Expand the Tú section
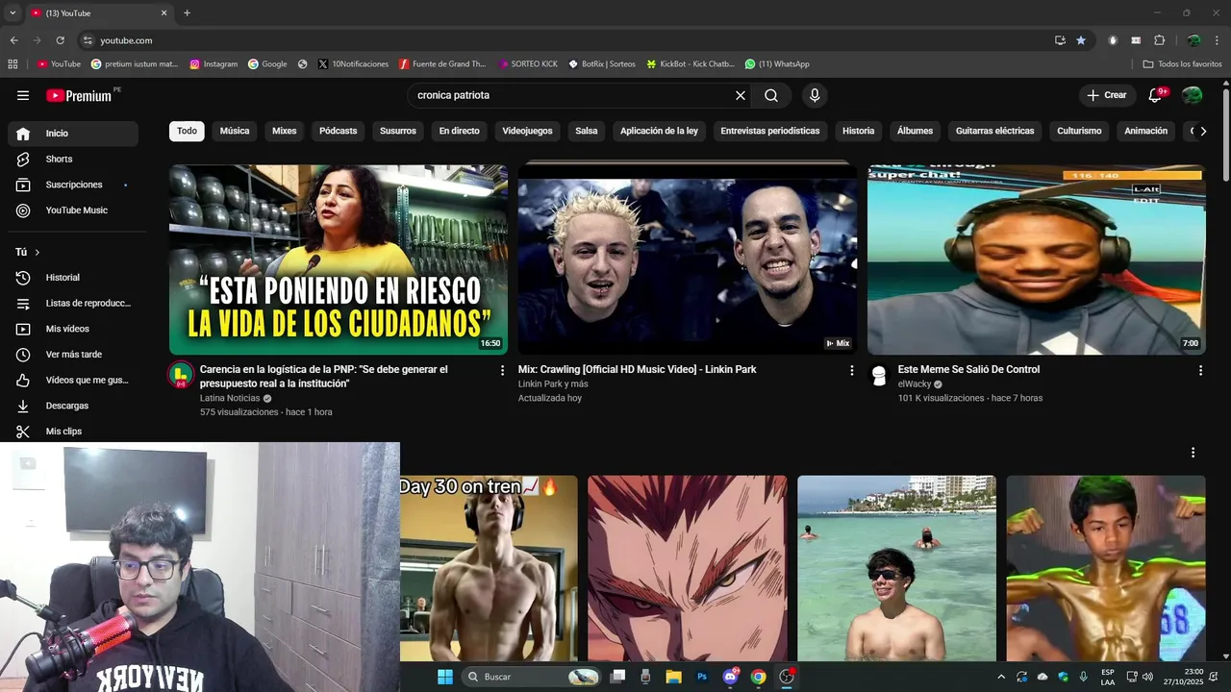The height and width of the screenshot is (692, 1231). point(28,252)
